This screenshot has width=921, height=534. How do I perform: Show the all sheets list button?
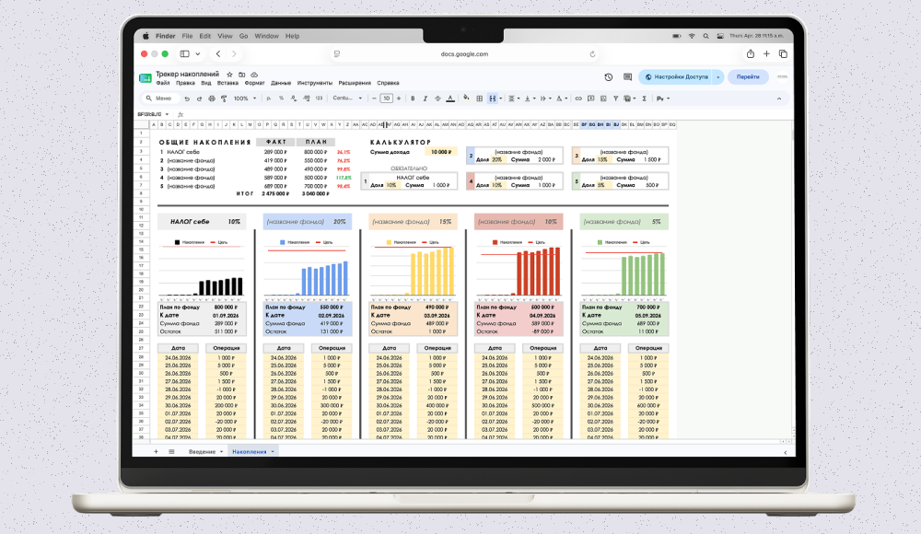(x=171, y=452)
